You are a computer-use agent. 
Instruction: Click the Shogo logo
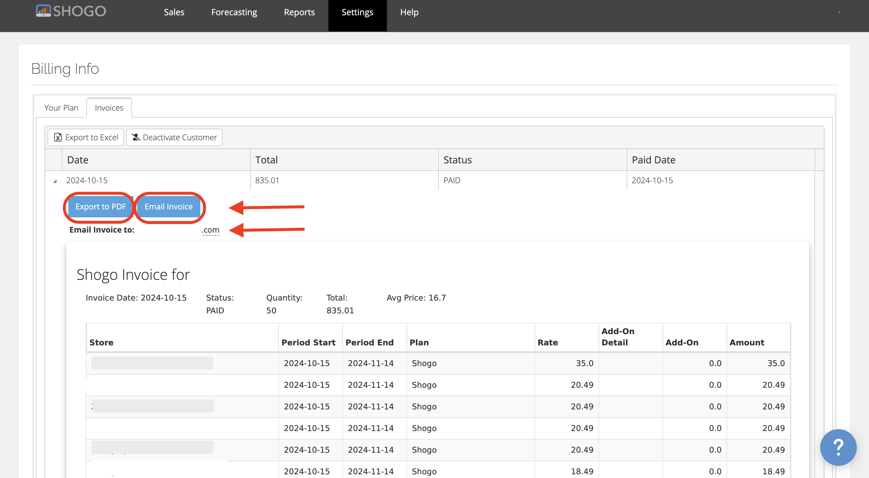tap(71, 11)
